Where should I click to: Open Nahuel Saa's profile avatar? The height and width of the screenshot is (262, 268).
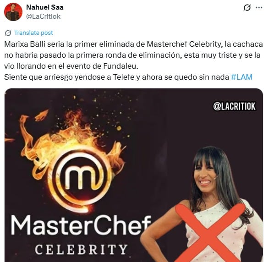[13, 12]
